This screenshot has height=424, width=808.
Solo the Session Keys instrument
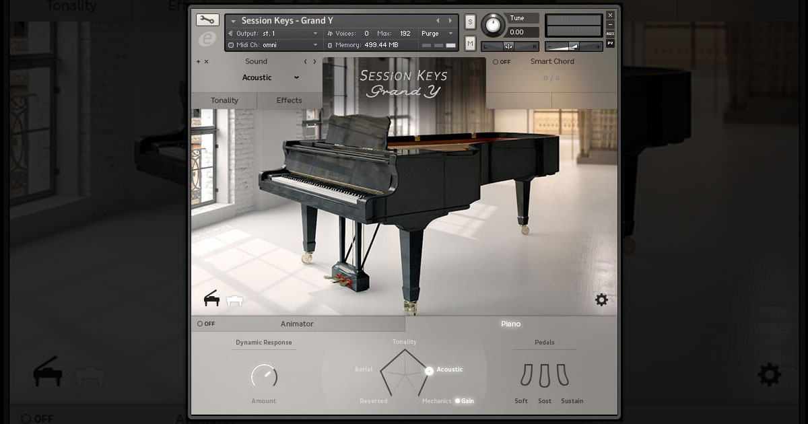point(470,22)
